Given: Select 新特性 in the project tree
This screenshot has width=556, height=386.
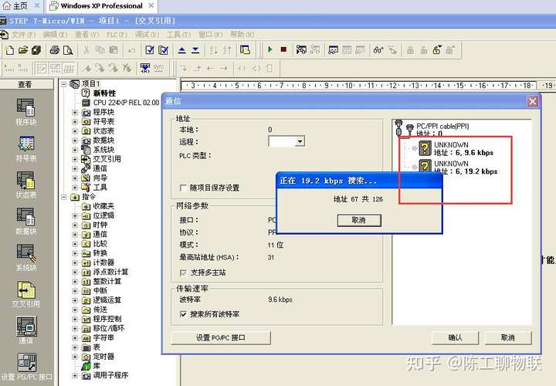Looking at the screenshot, I should (104, 93).
